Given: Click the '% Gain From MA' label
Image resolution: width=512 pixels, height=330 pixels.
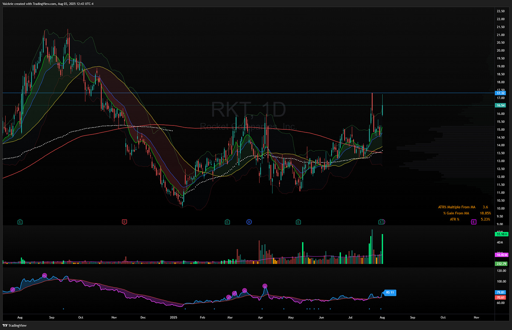Looking at the screenshot, I should click(456, 213).
